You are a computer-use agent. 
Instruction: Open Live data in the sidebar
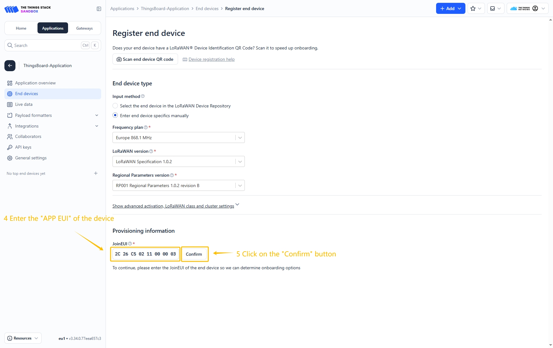(x=24, y=104)
